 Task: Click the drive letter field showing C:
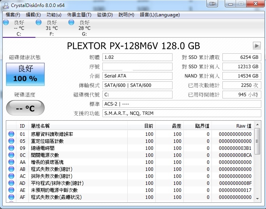pyautogui.click(x=137, y=95)
